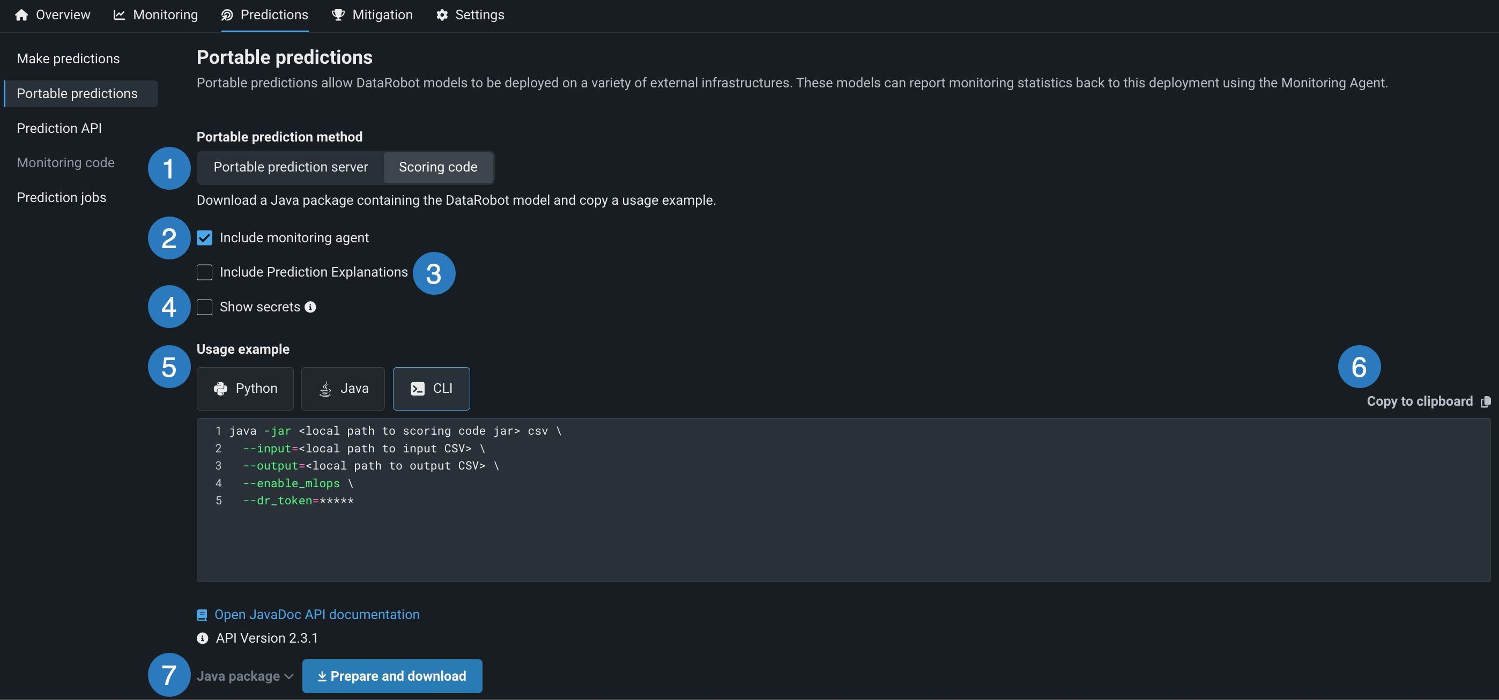The image size is (1499, 700).
Task: Click the info icon beside Show secrets
Action: tap(311, 307)
